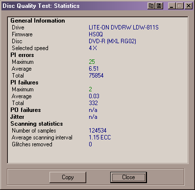The width and height of the screenshot is (195, 190).
Task: Click PO failures n/a value
Action: click(x=93, y=110)
